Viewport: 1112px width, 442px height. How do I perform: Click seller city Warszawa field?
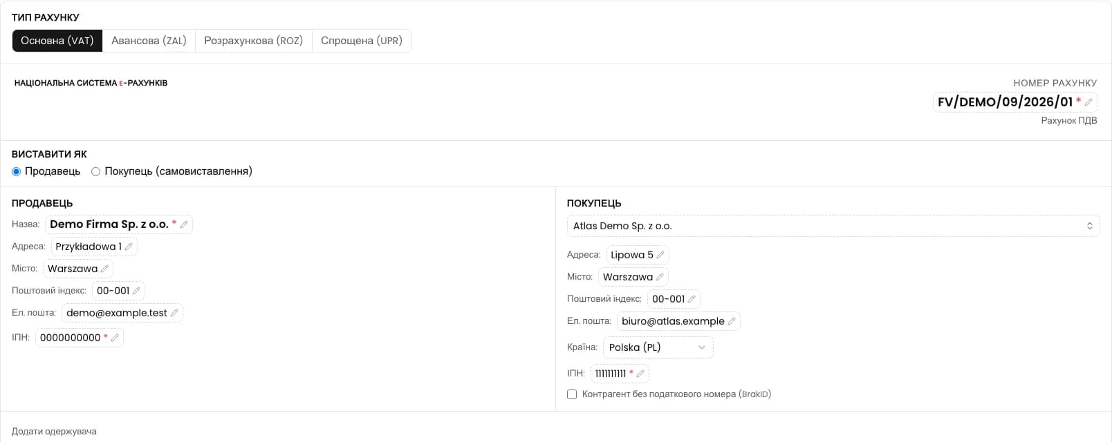(78, 269)
